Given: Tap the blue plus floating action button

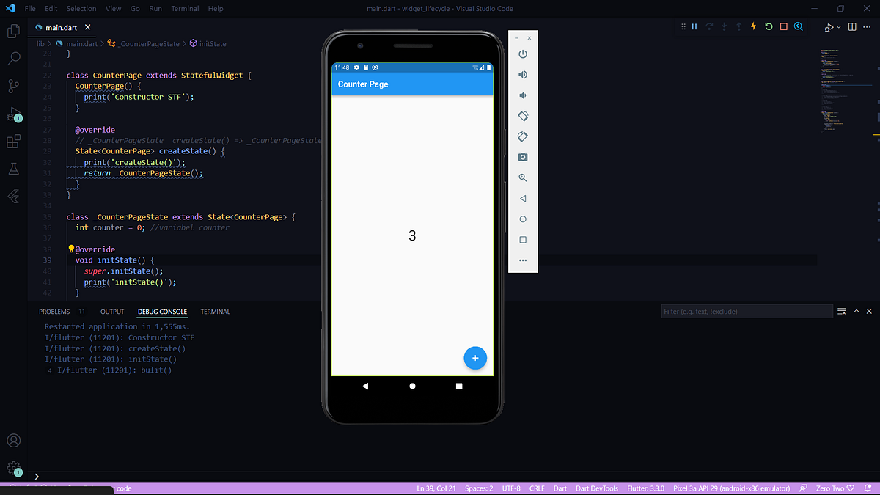Looking at the screenshot, I should [475, 358].
